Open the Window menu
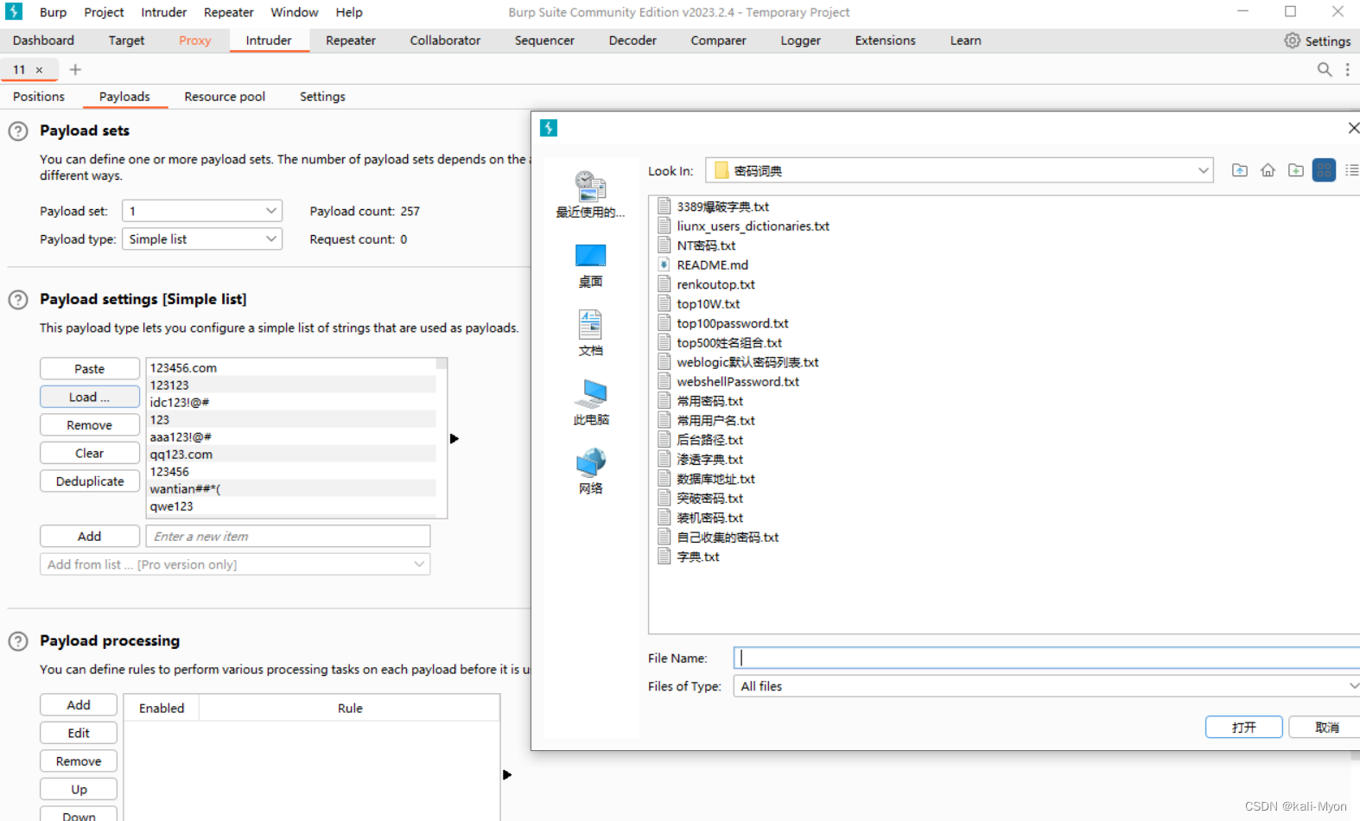 [x=294, y=12]
